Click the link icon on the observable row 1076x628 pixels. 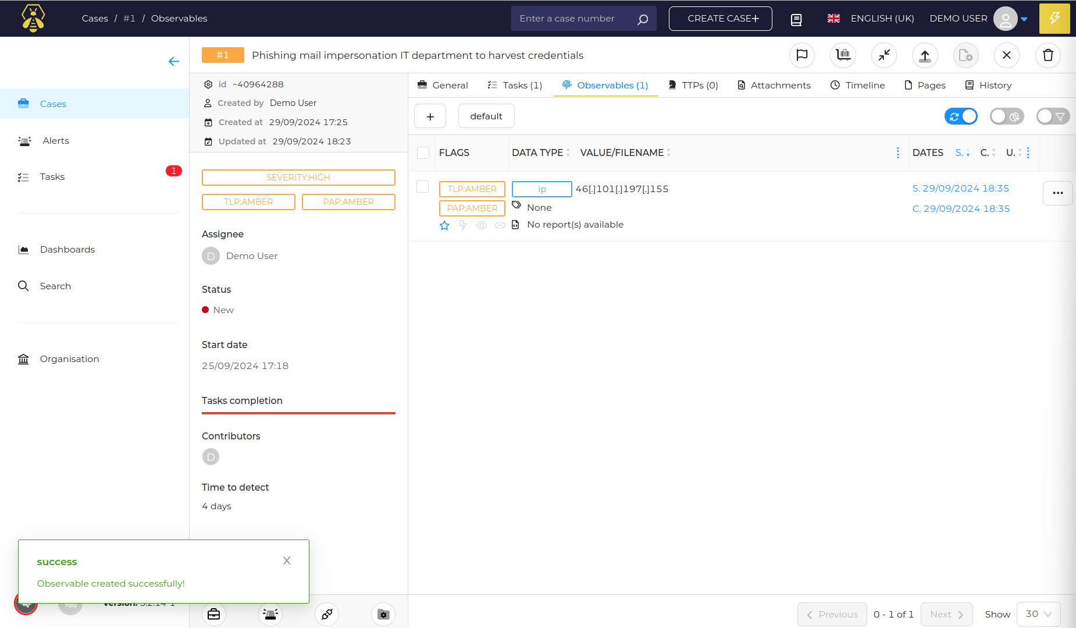500,225
